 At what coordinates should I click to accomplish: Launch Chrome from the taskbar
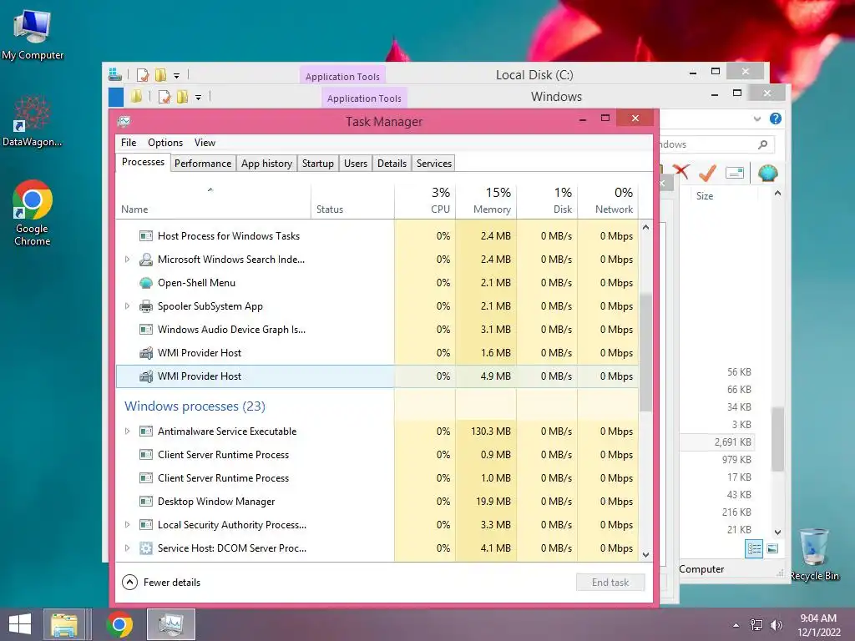click(x=119, y=624)
